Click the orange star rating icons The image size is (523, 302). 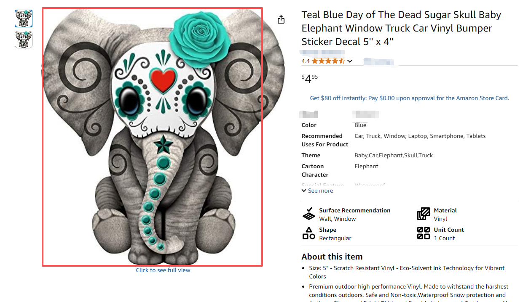pos(328,61)
